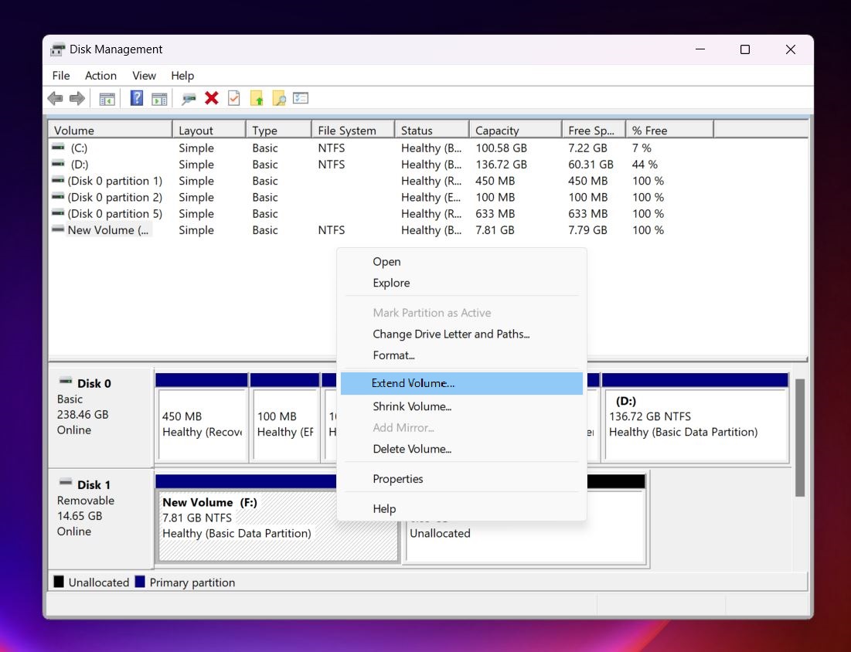The width and height of the screenshot is (851, 652).
Task: Click drive icon beside Disk 0 partition 2
Action: (58, 195)
